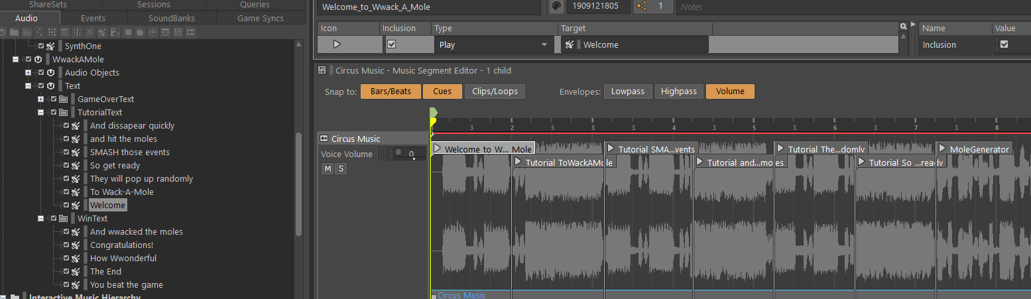The image size is (1031, 299).
Task: Collapse the Text work unit node
Action: (x=28, y=86)
